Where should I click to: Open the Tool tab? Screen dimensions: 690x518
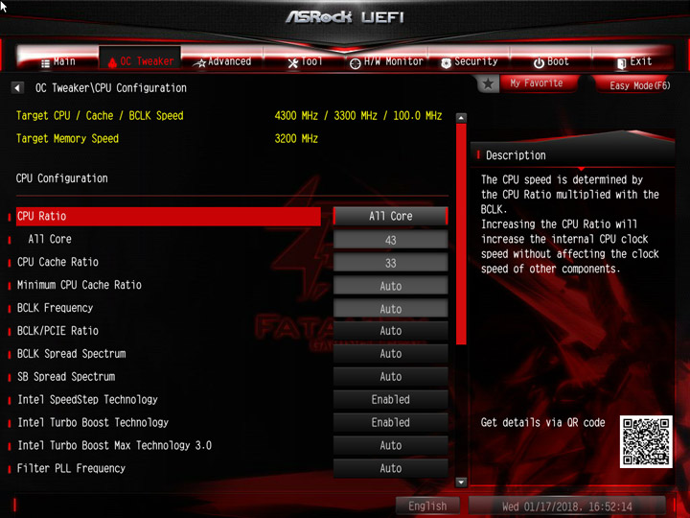click(305, 61)
